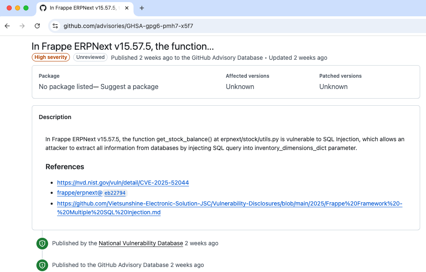The height and width of the screenshot is (272, 426).
Task: Click the advisory title heading
Action: click(x=123, y=46)
